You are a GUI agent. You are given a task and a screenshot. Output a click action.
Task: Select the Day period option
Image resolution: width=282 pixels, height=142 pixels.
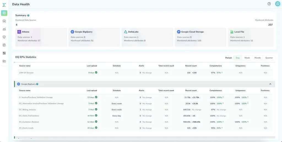[237, 58]
